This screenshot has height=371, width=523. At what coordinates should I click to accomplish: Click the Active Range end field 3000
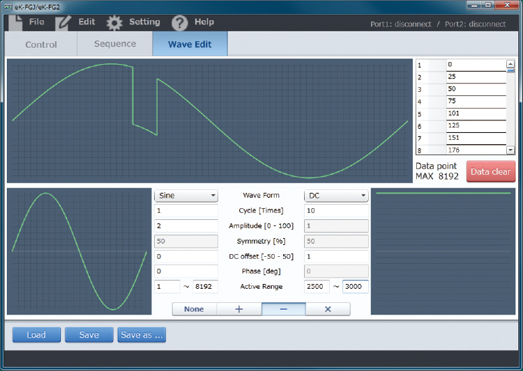[x=355, y=287]
